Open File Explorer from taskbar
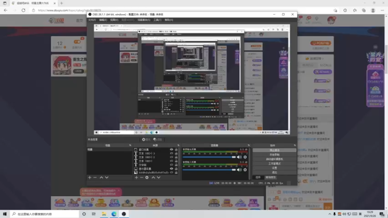388x218 pixels. [104, 214]
